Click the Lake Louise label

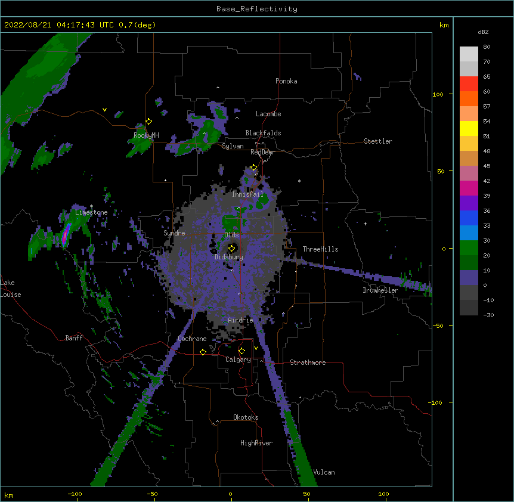pyautogui.click(x=11, y=289)
